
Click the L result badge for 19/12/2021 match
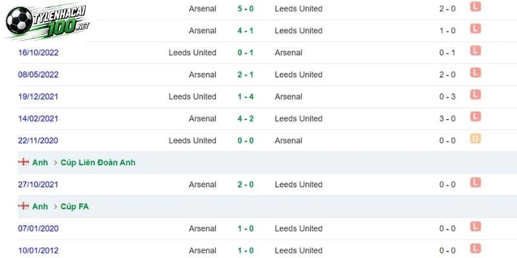pos(476,95)
